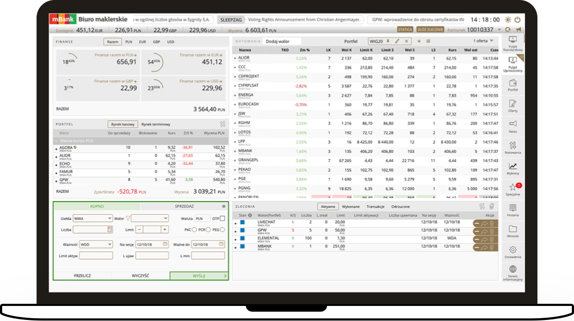Show the Wykonane orders tab
The height and width of the screenshot is (321, 574).
[x=351, y=207]
